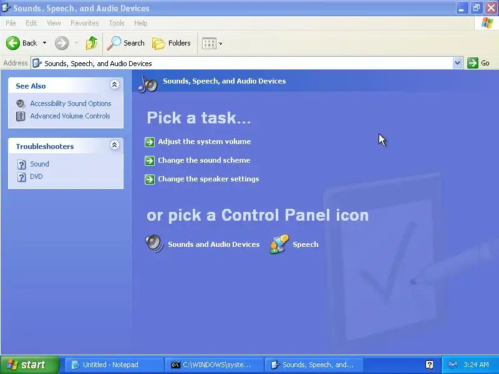Click the address bar Sounds page icon
Screen dimensions: 499x374
[37, 63]
